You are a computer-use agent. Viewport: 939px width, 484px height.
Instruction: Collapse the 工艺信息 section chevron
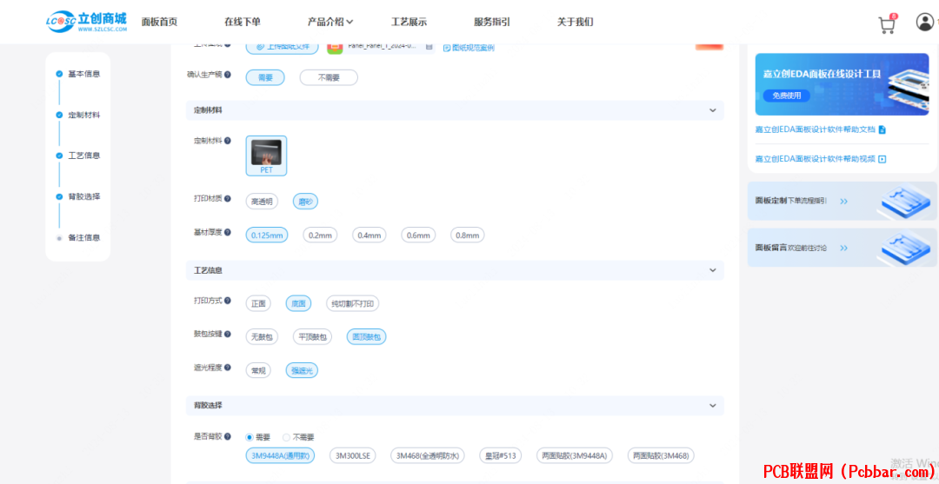tap(713, 270)
